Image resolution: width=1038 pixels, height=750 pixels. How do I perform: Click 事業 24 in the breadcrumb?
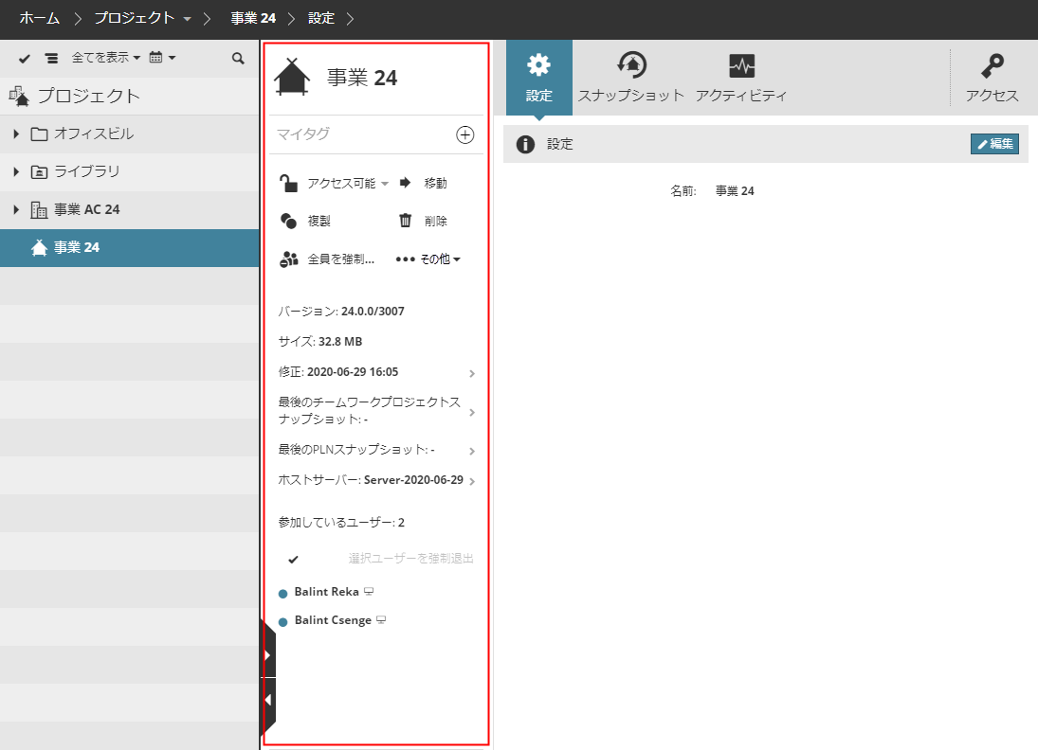tap(253, 18)
